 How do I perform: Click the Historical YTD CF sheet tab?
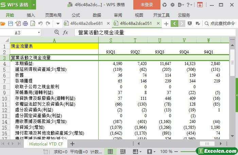pos(46,144)
